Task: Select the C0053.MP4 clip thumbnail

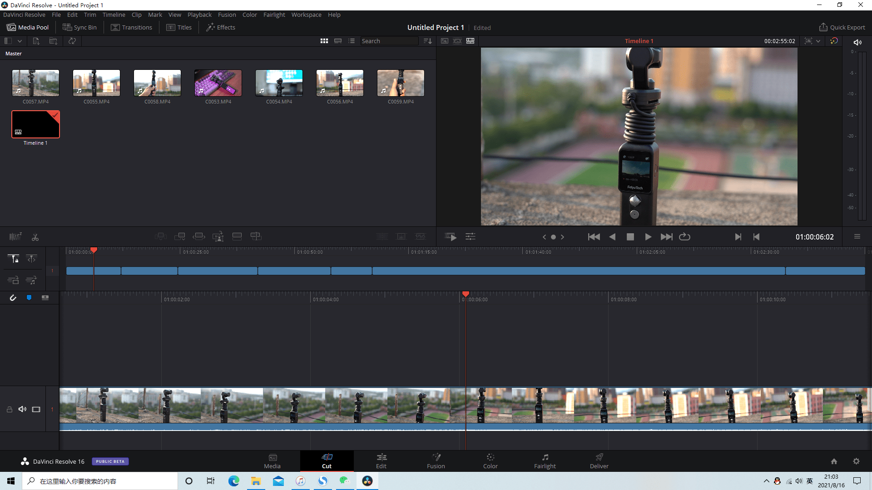Action: point(218,83)
